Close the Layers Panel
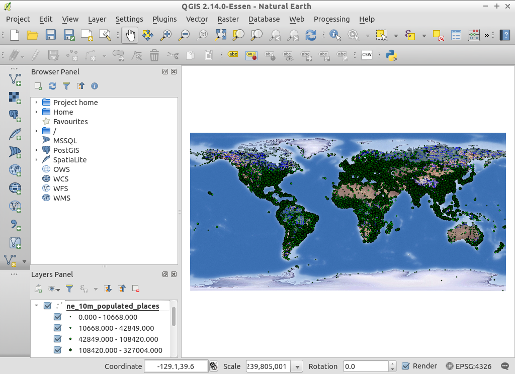The width and height of the screenshot is (515, 374). tap(174, 274)
